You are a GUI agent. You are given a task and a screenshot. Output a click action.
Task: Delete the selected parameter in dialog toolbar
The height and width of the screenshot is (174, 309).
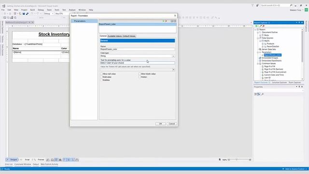coord(166,21)
